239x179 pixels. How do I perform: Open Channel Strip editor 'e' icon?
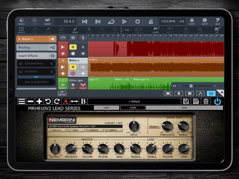click(52, 63)
